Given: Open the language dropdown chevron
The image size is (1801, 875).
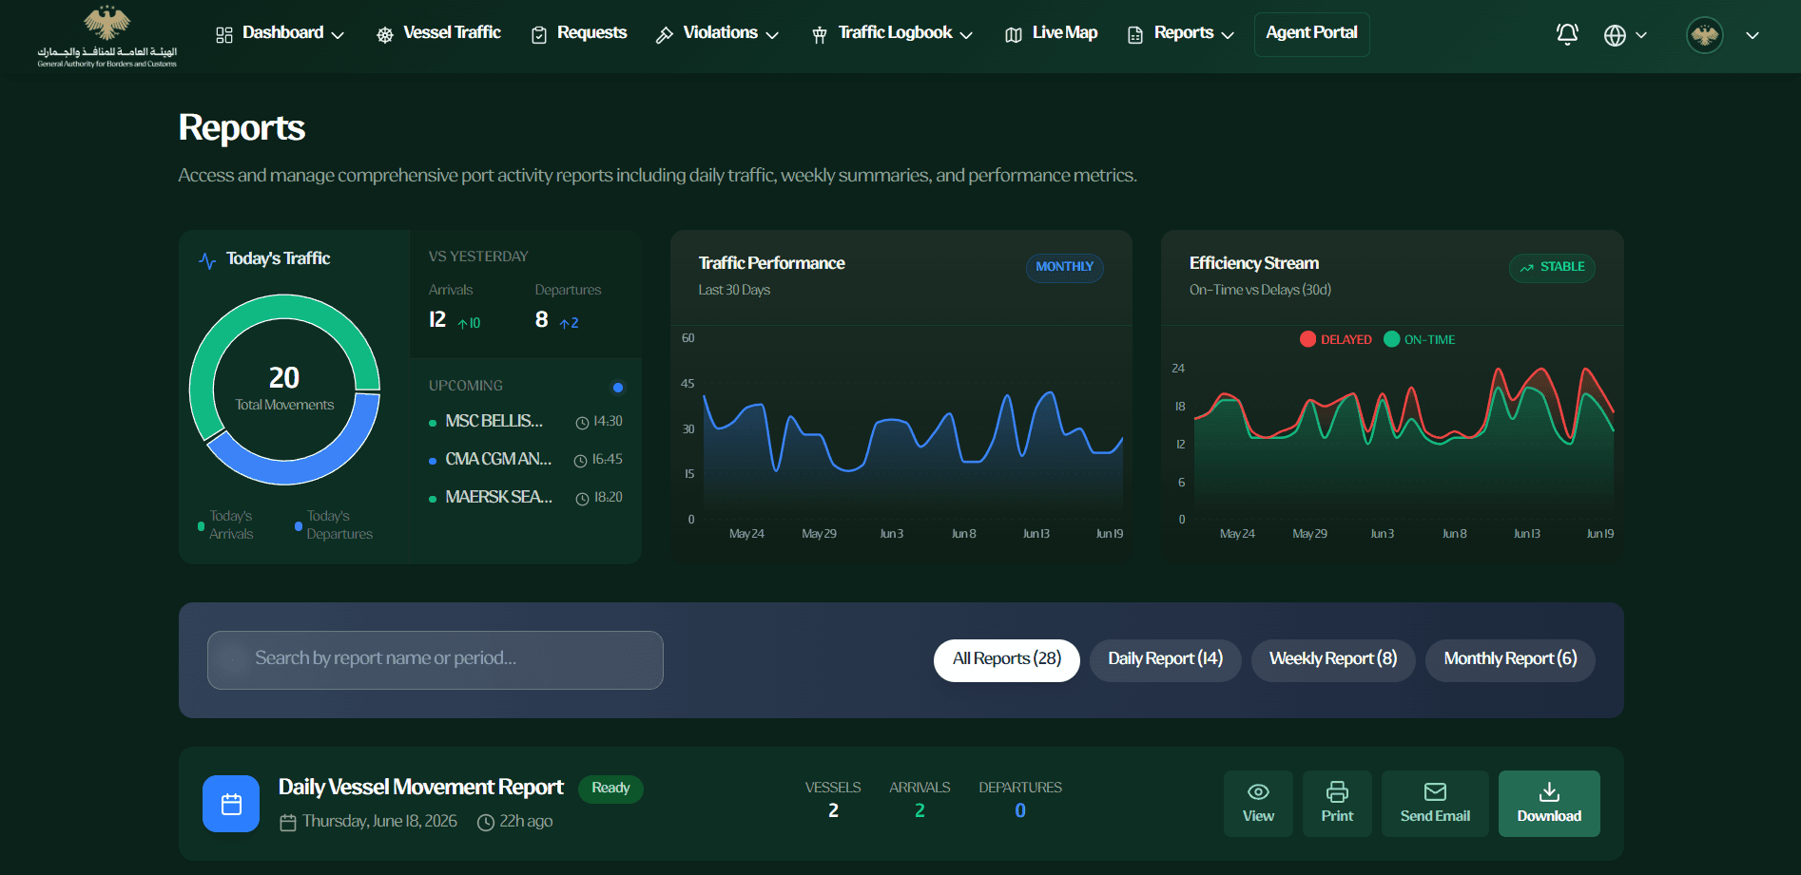Looking at the screenshot, I should 1641,35.
